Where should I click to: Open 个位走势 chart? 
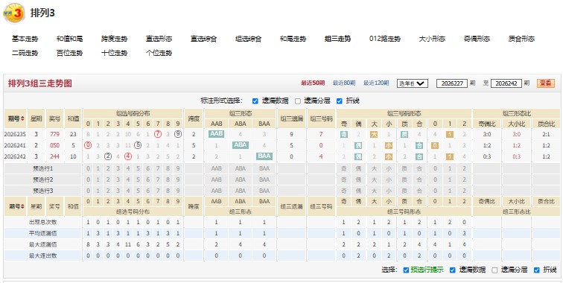click(159, 53)
